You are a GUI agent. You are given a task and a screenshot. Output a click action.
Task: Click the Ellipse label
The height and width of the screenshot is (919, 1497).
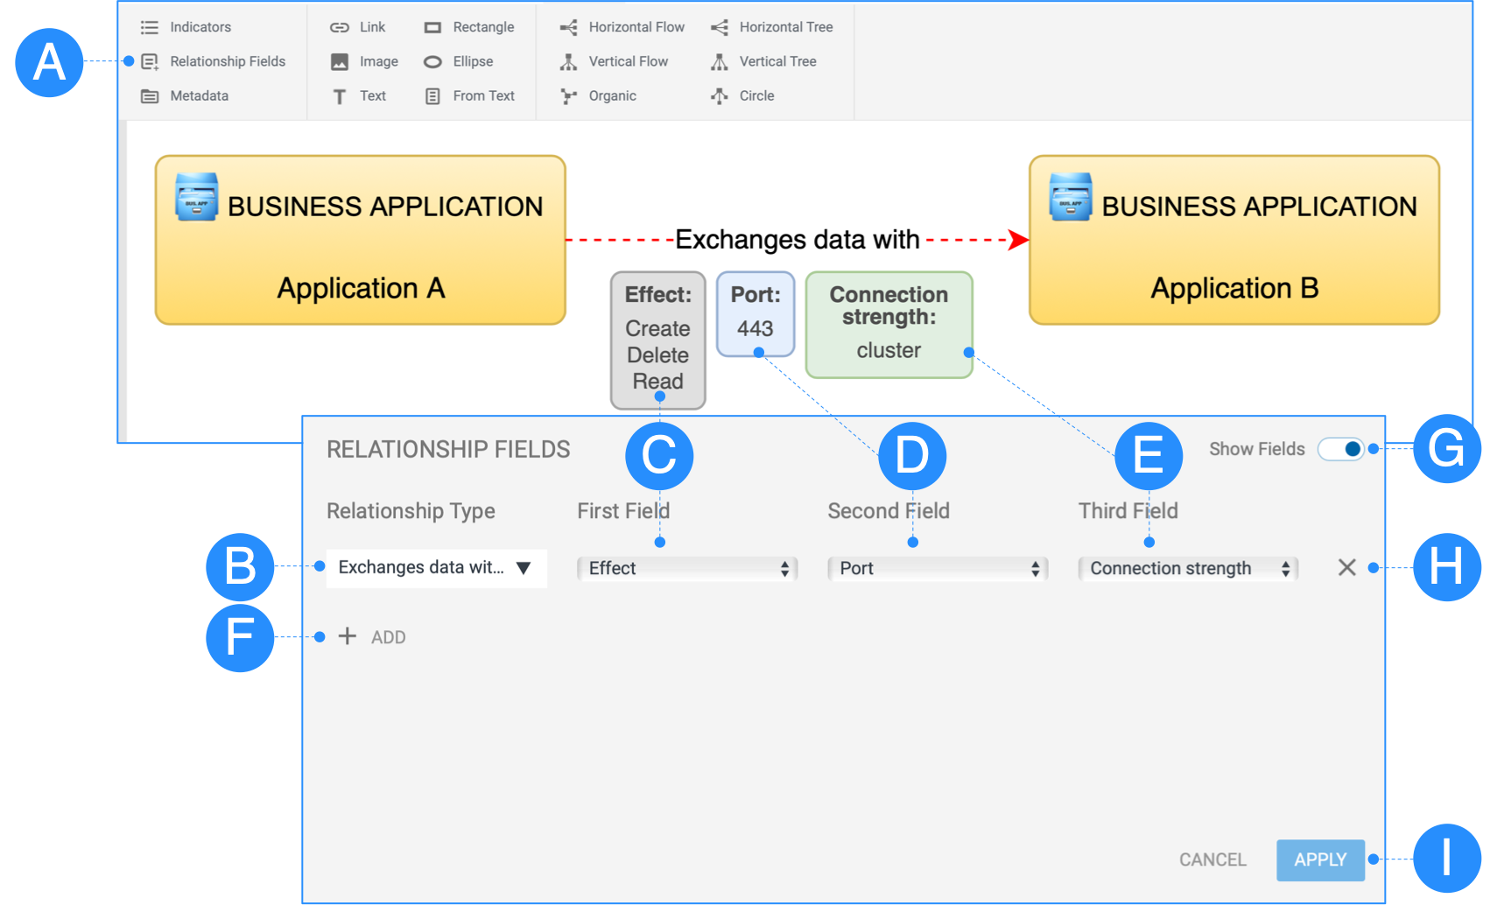pos(473,61)
